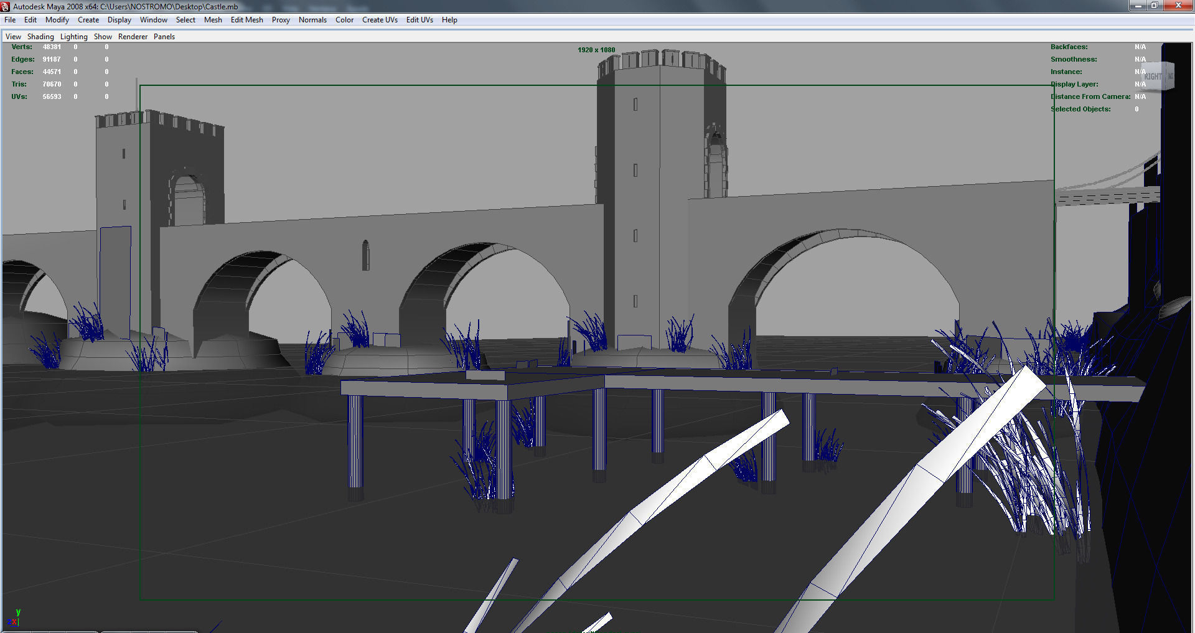The height and width of the screenshot is (633, 1195).
Task: Open the Help menu
Action: 449,20
